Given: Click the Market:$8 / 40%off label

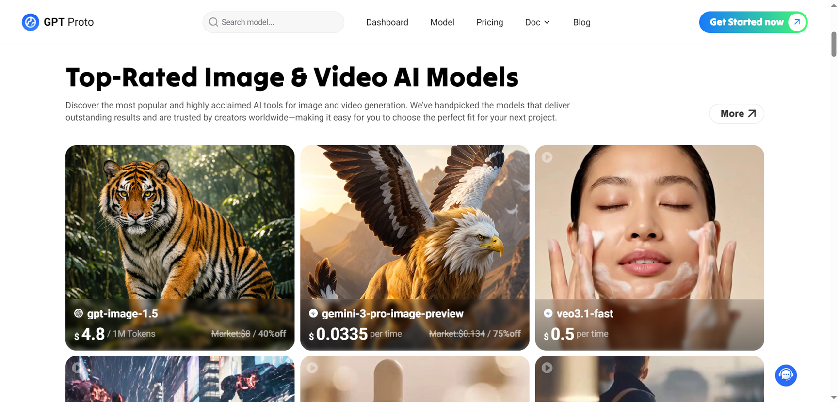Looking at the screenshot, I should (249, 334).
